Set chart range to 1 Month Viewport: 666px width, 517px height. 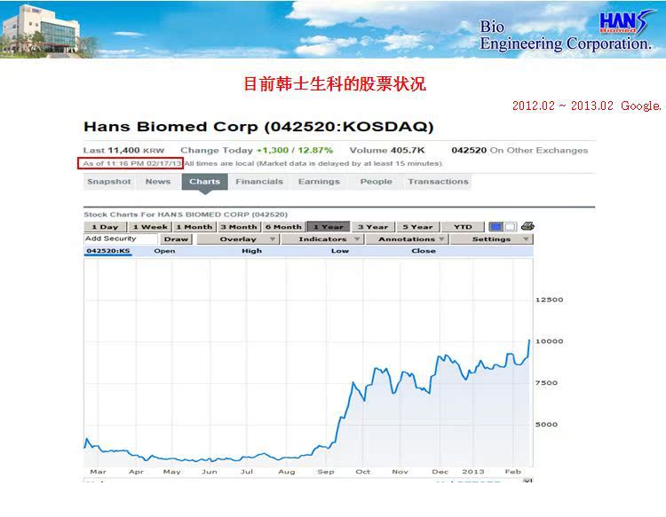pos(194,227)
